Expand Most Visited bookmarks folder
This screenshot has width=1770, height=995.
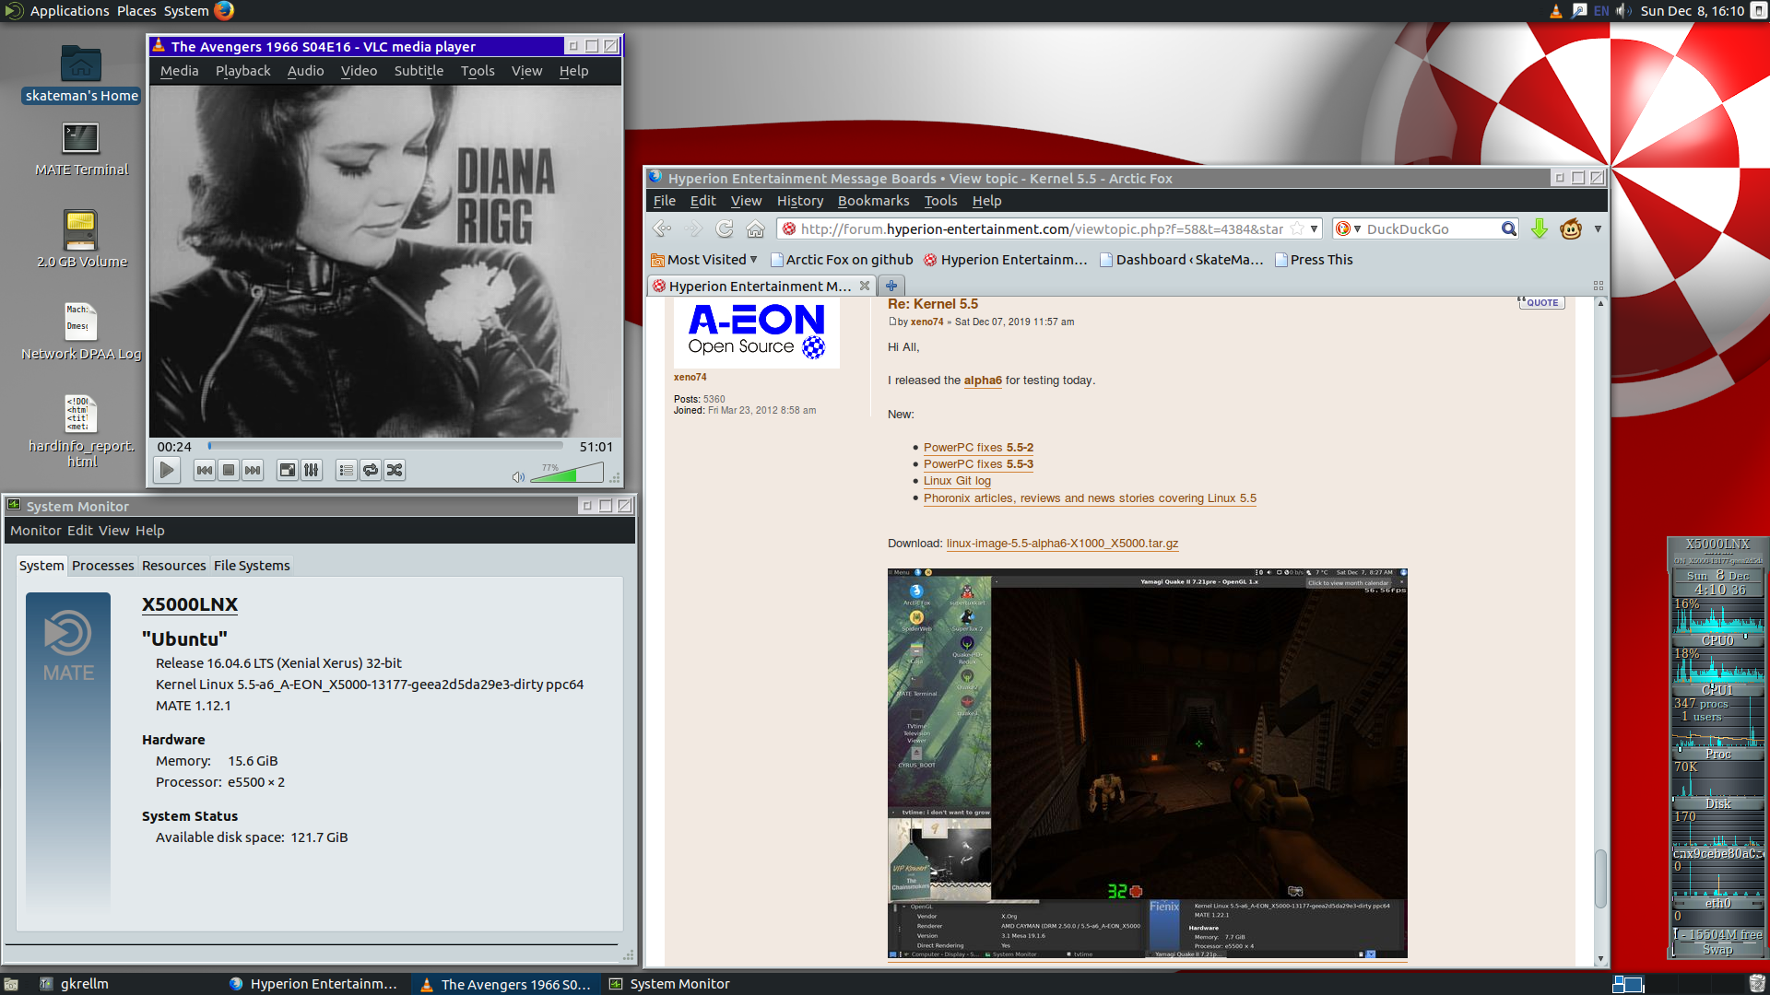pyautogui.click(x=704, y=260)
